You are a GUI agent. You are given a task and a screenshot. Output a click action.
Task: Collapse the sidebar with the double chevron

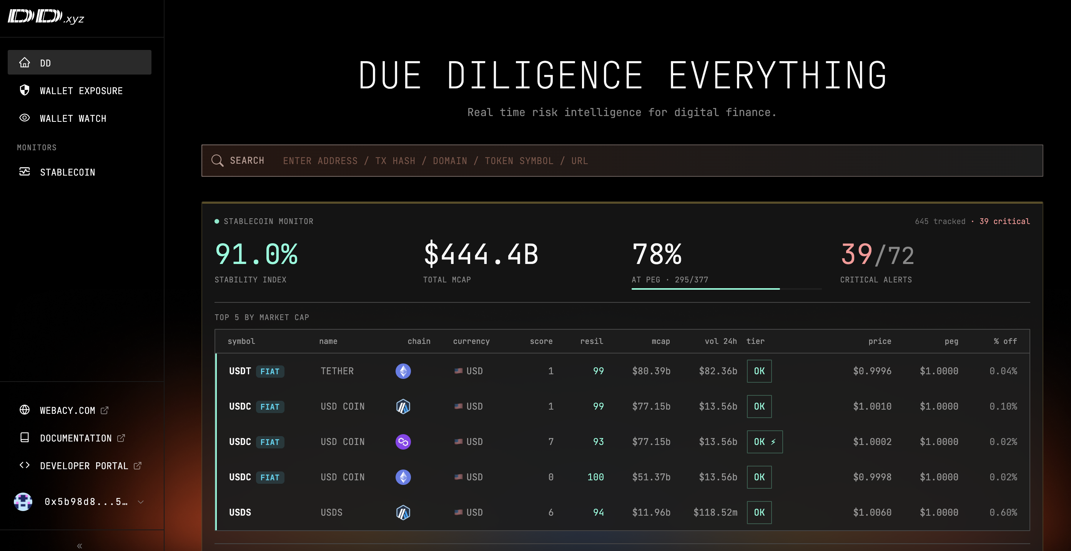(80, 546)
